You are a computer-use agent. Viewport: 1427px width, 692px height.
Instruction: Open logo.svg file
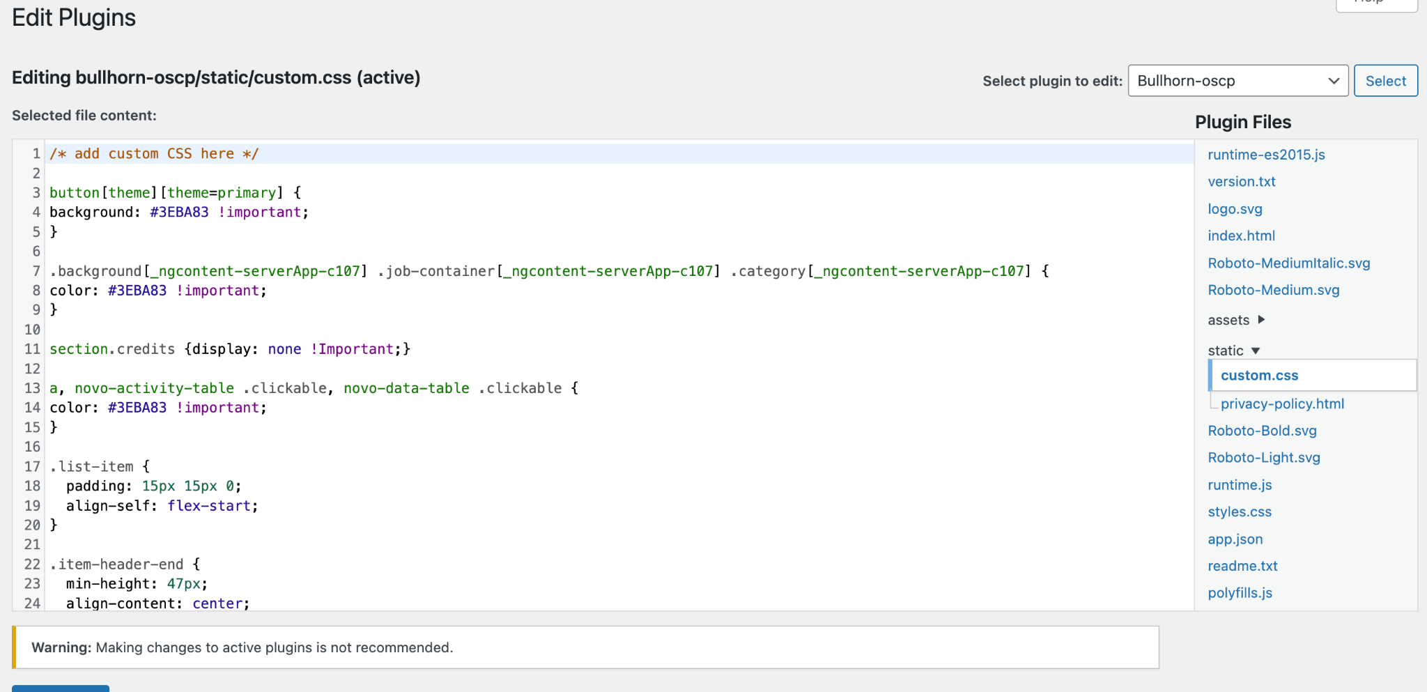[x=1235, y=209]
